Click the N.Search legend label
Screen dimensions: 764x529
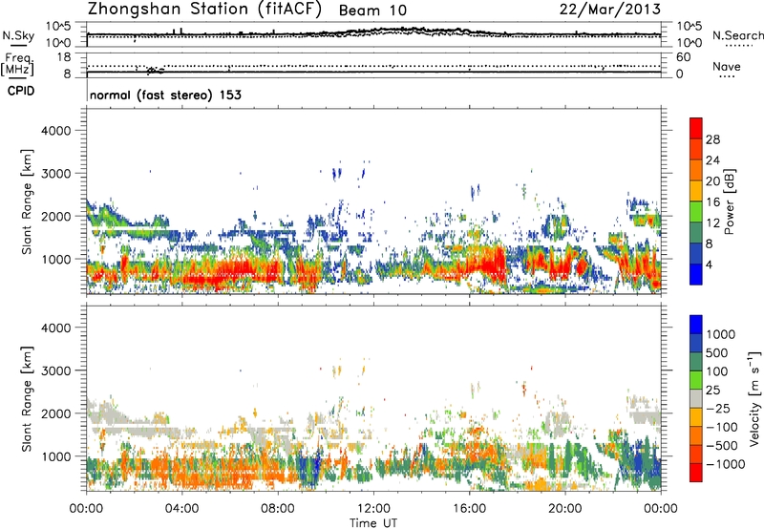[x=737, y=35]
